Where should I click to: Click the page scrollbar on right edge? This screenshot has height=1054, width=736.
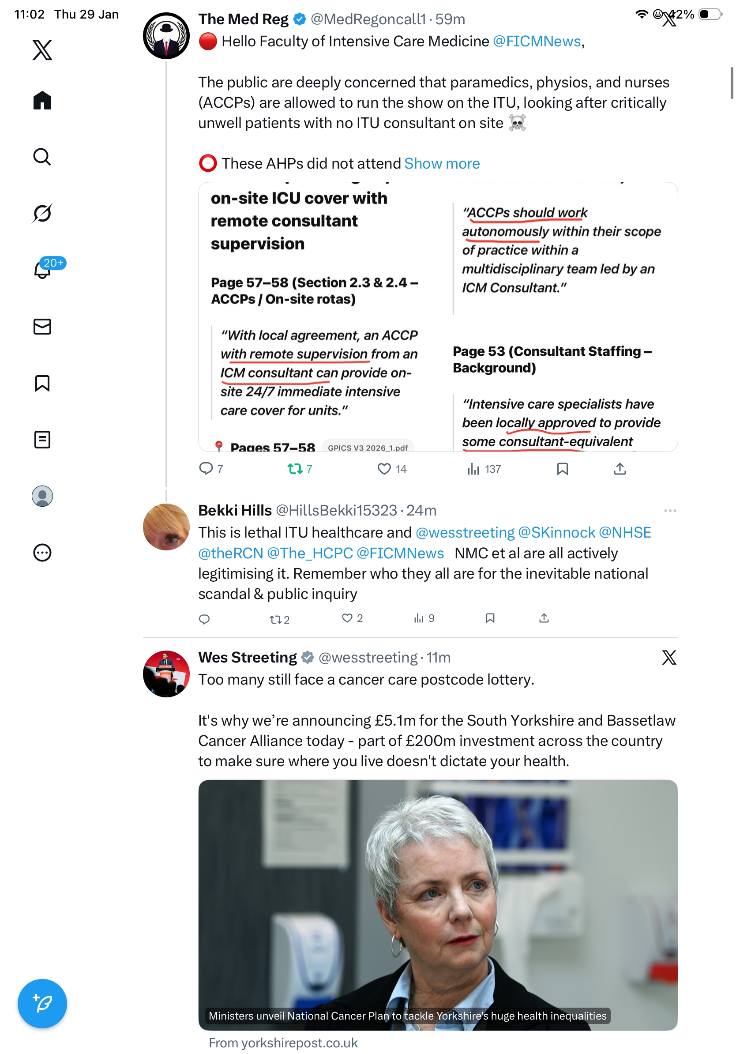click(x=732, y=83)
